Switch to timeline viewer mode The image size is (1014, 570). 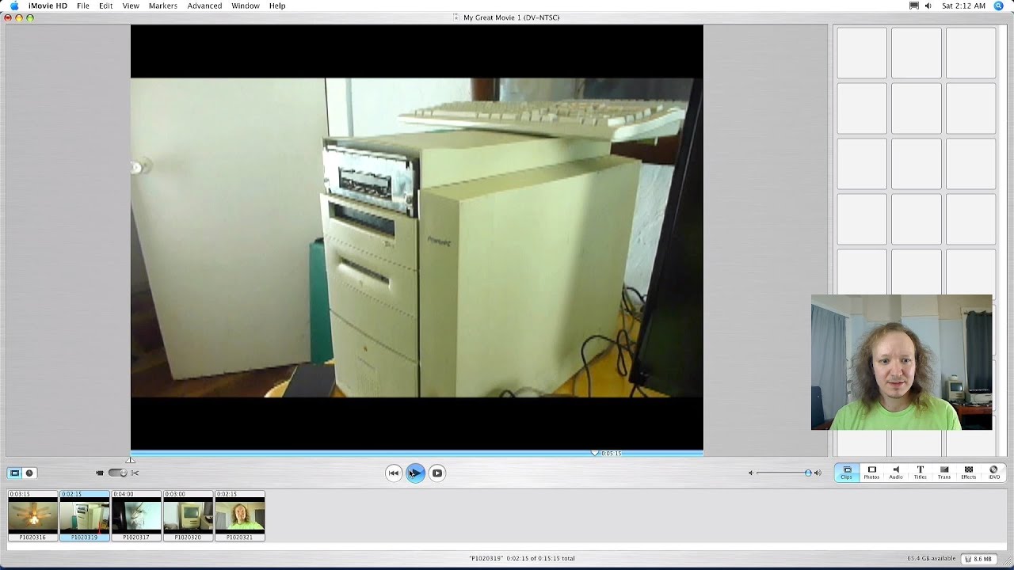[x=29, y=473]
